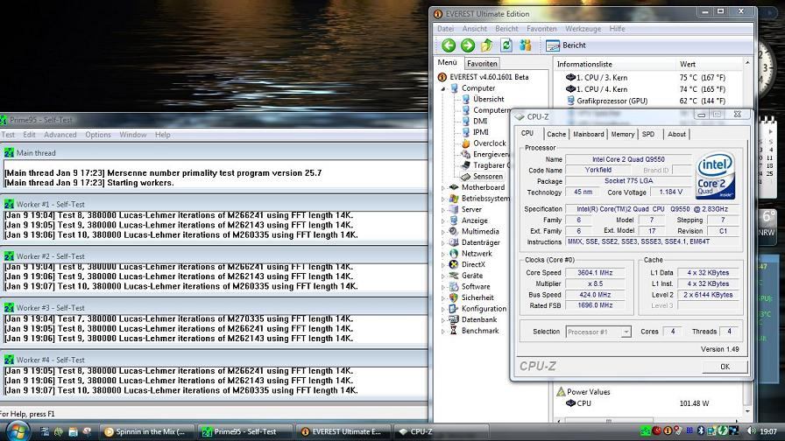Open the Options menu in Prime95
785x441 pixels.
click(97, 135)
